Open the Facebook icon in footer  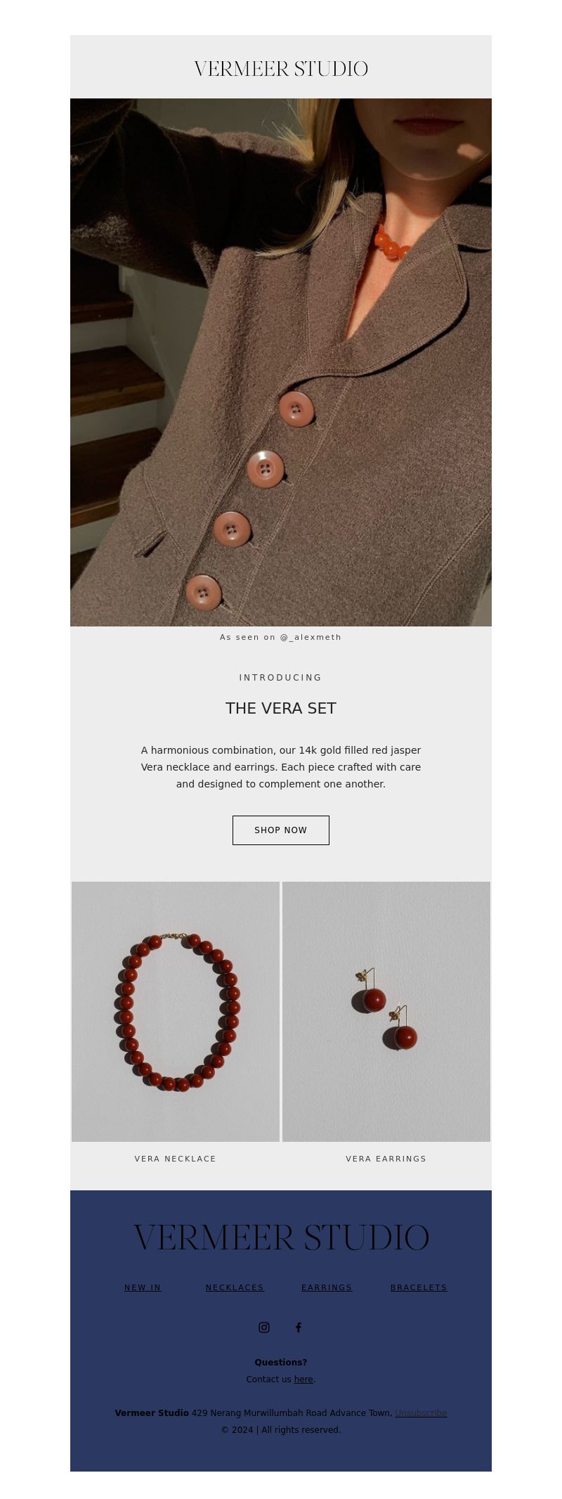pyautogui.click(x=299, y=1327)
